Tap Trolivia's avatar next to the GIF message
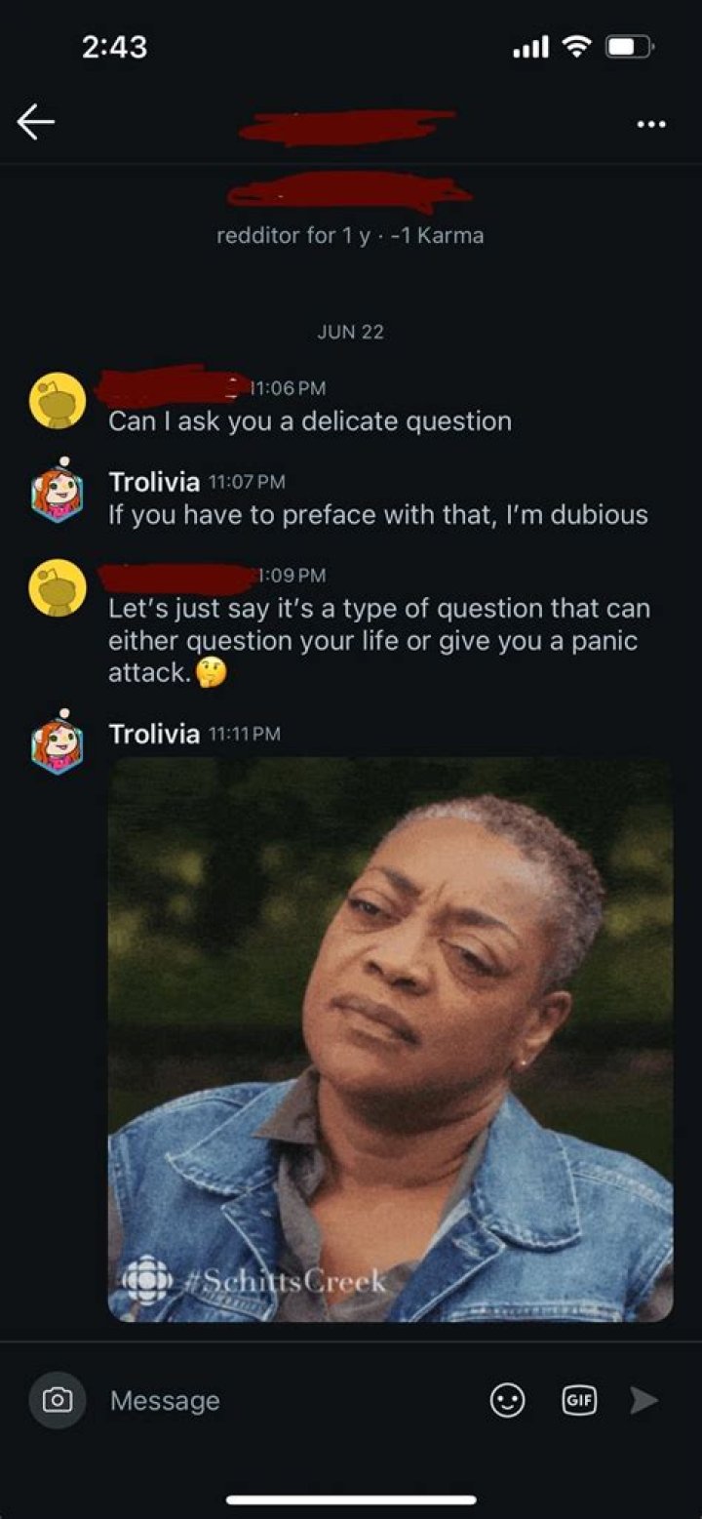 (x=57, y=742)
